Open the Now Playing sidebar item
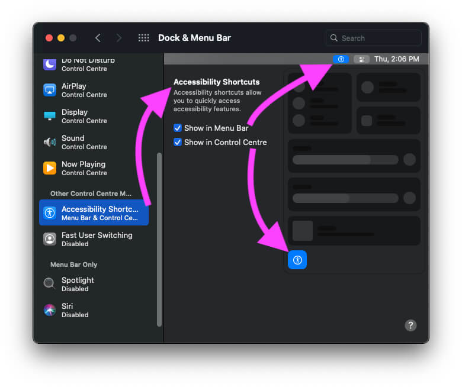Viewport: 462px width, 387px height. (x=83, y=168)
